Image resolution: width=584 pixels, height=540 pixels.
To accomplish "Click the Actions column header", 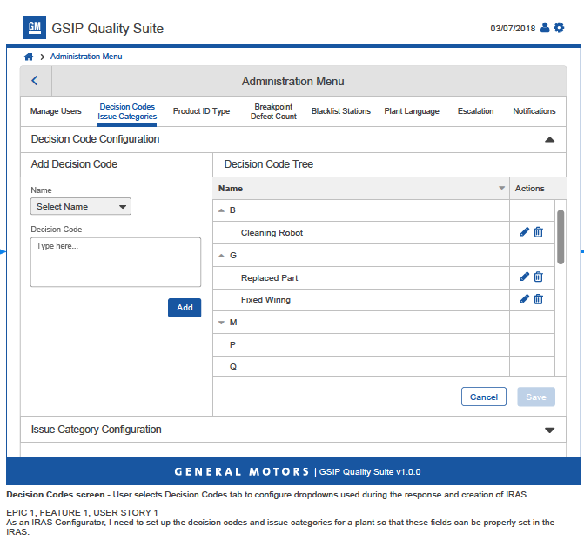I will pos(530,189).
